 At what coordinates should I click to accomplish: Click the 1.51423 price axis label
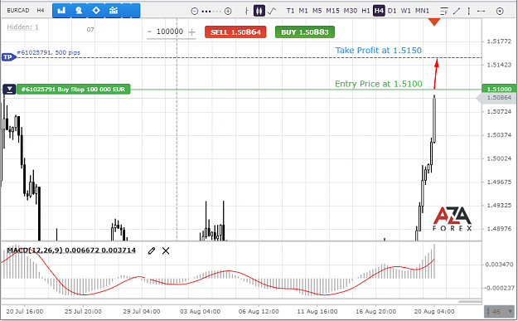point(499,66)
